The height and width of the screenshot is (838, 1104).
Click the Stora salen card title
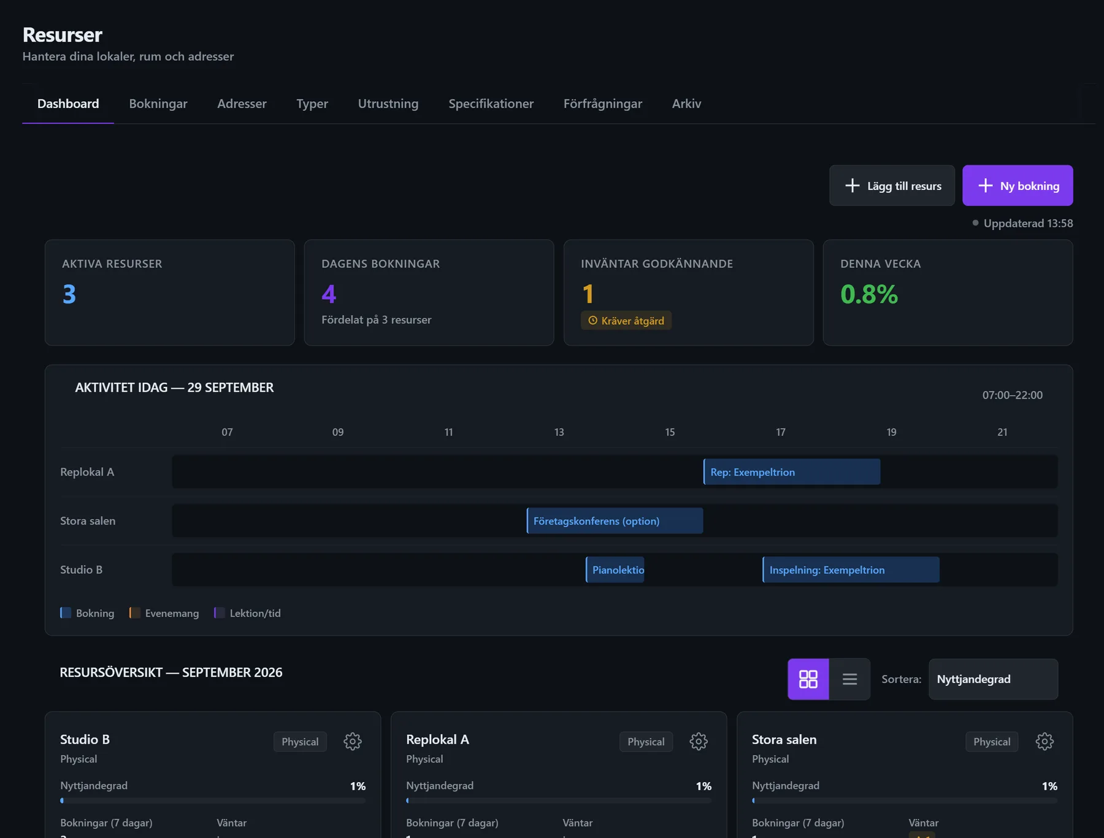coord(784,739)
